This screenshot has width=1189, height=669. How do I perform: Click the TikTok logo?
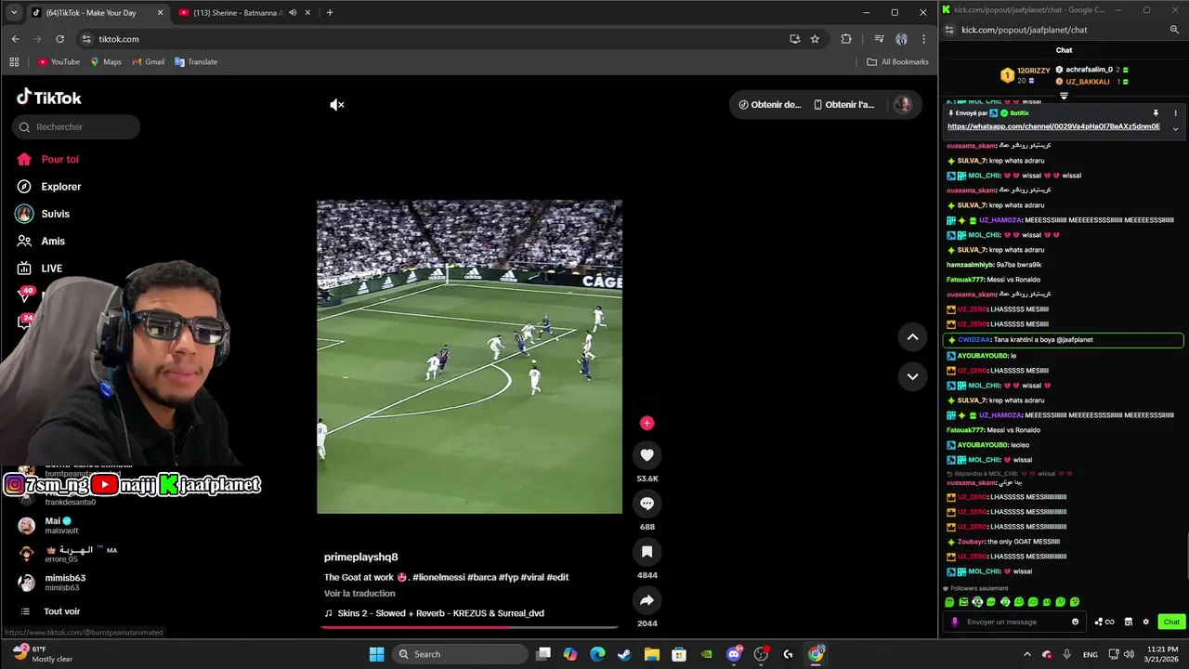(x=49, y=98)
